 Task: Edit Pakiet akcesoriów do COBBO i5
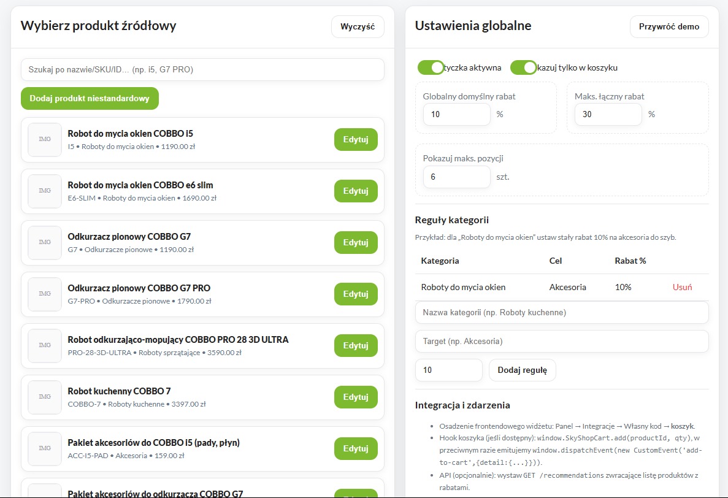355,449
